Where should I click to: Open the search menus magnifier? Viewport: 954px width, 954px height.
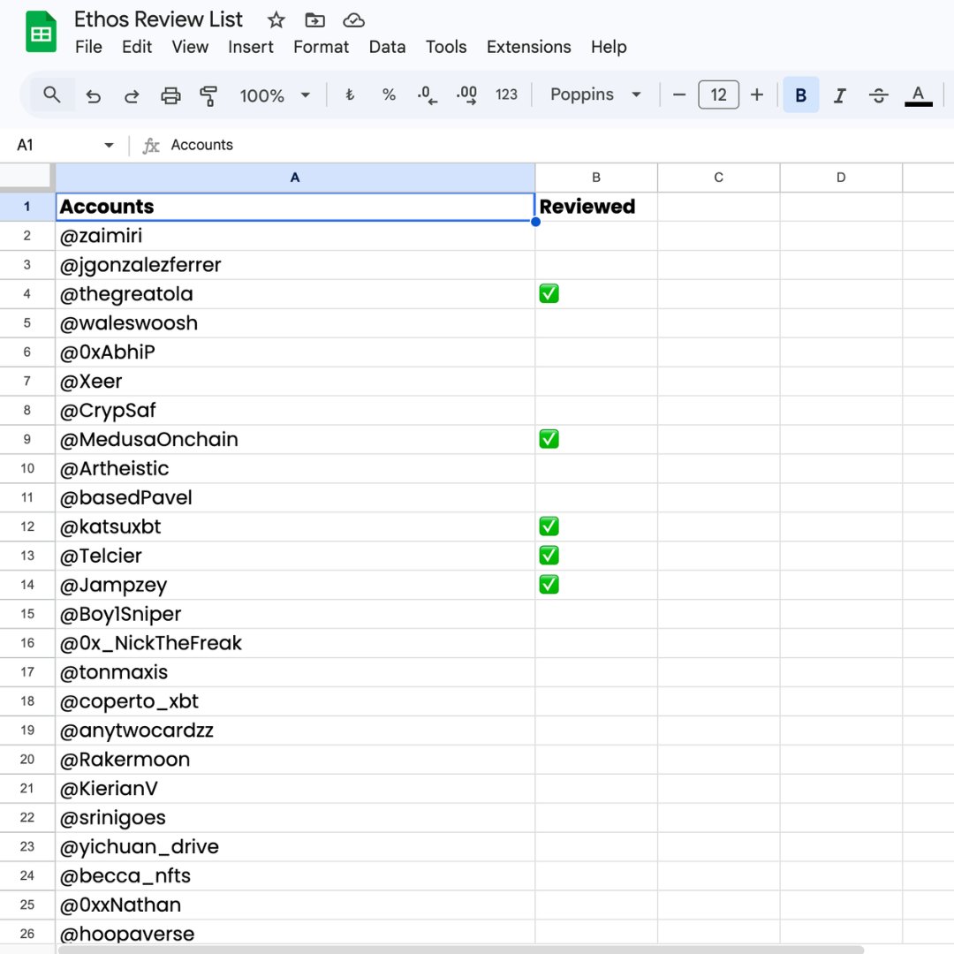point(52,95)
